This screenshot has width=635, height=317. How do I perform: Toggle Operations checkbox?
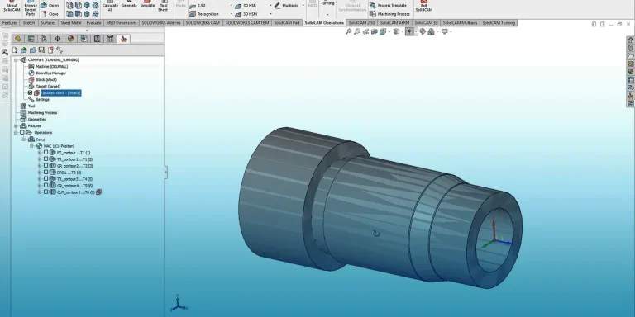tap(22, 133)
